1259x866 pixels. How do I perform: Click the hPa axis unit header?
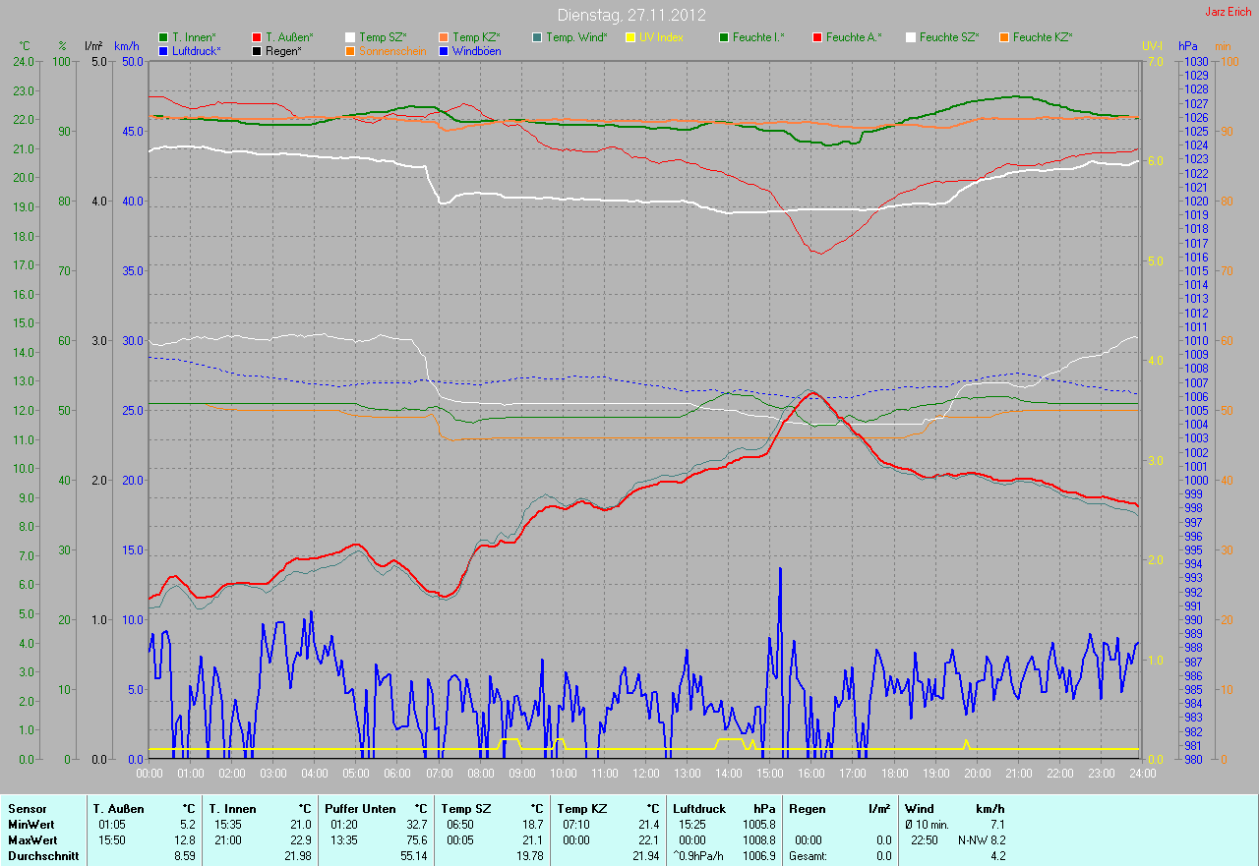coord(1188,46)
